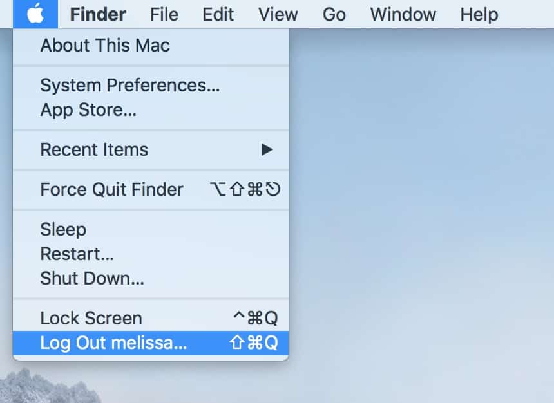Click the Apple logo menu icon
The image size is (554, 403).
pyautogui.click(x=35, y=14)
